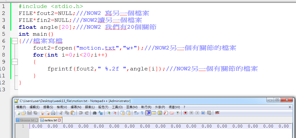Redo the last undone edit
The width and height of the screenshot is (296, 138).
point(87,113)
